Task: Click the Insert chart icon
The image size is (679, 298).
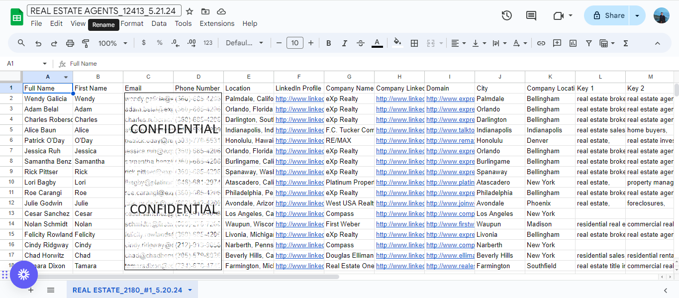Action: (x=573, y=43)
